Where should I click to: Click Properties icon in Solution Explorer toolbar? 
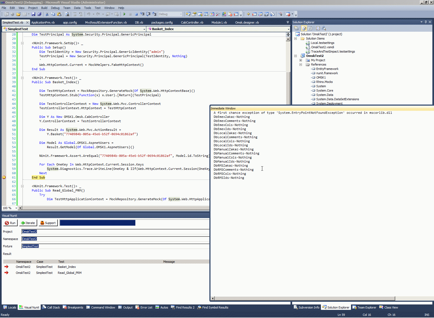(296, 28)
